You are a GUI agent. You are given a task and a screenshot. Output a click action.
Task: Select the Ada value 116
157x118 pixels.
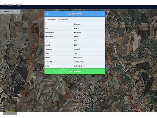click(76, 41)
